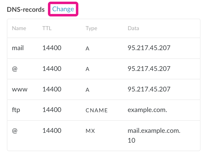
Task: Click the mail.example.com. data value
Action: click(x=154, y=131)
